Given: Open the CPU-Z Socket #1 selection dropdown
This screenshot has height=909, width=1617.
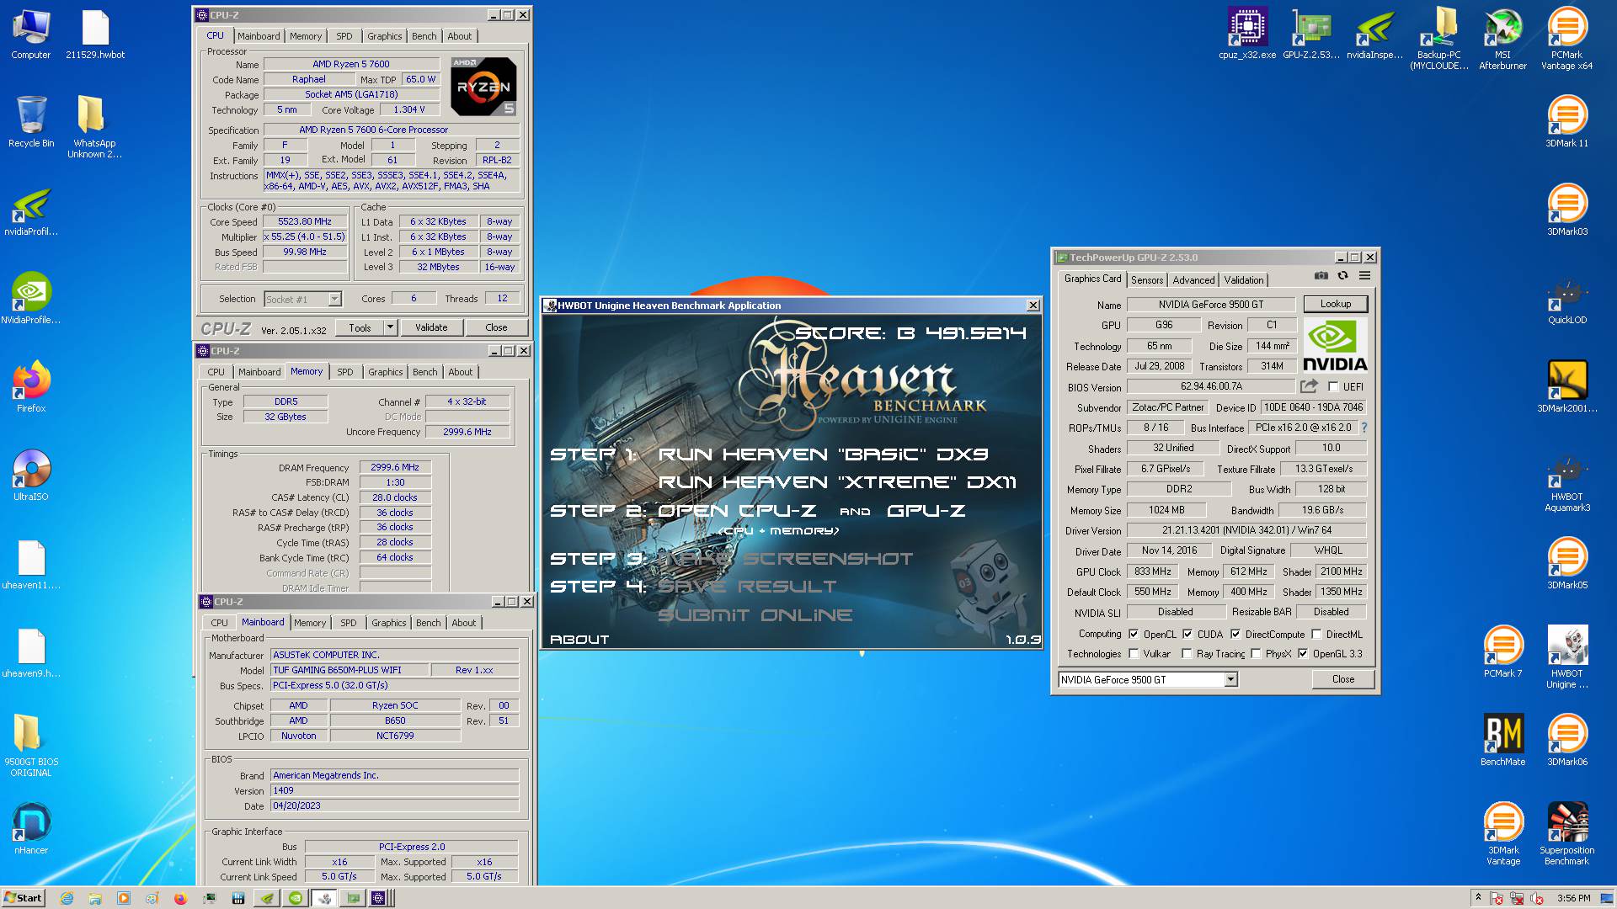Looking at the screenshot, I should 334,299.
